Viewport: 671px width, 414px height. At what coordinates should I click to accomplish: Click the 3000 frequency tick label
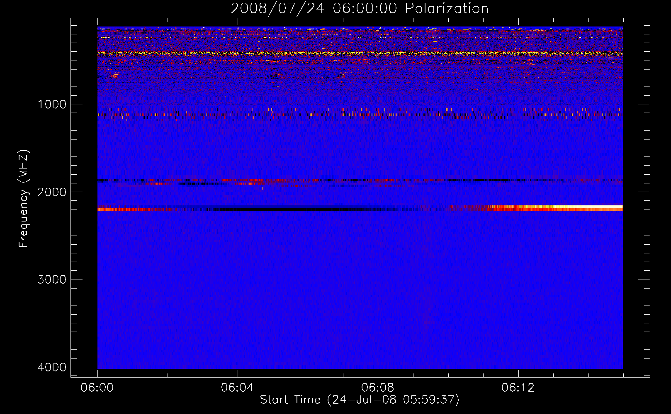coord(52,279)
